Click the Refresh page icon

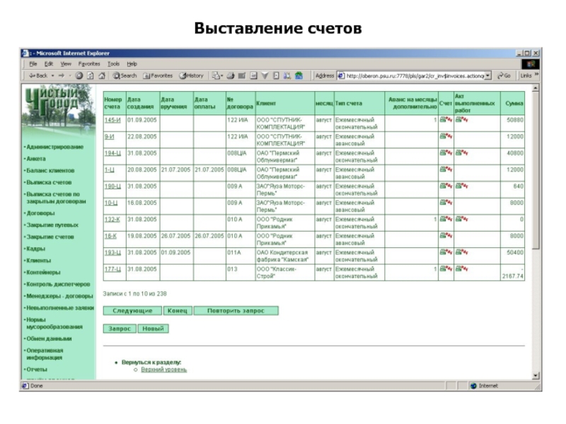pos(90,76)
